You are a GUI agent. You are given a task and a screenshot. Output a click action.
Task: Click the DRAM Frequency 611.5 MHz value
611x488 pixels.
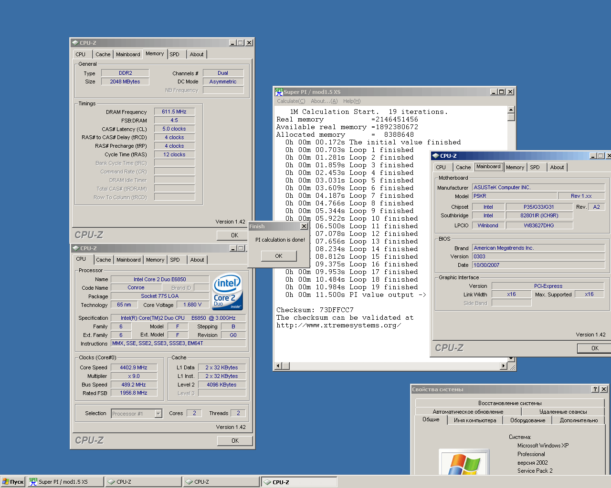(x=174, y=112)
